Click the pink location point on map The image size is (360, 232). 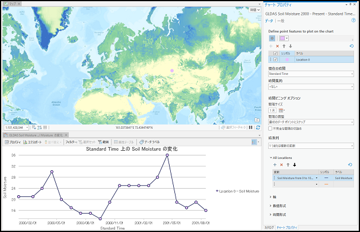click(x=172, y=71)
